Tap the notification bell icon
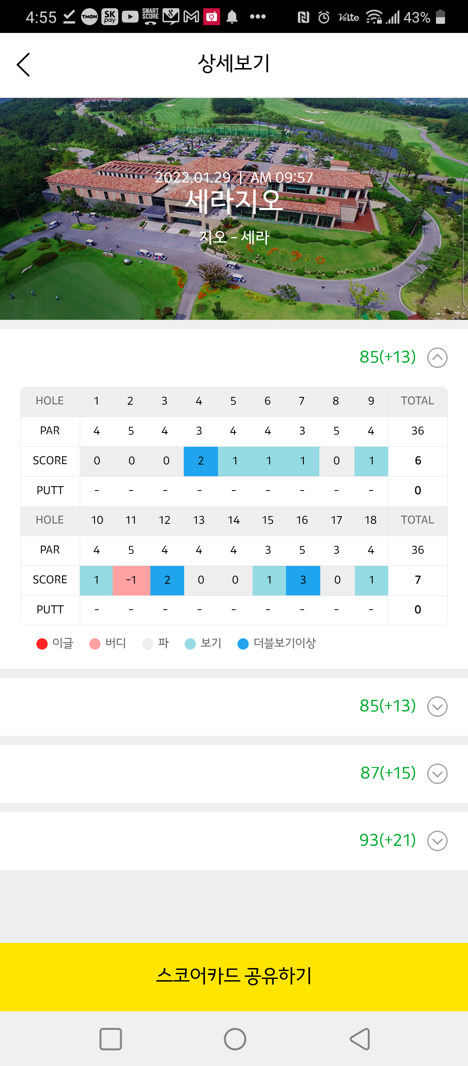Screen dimensions: 468x1066 pyautogui.click(x=232, y=17)
